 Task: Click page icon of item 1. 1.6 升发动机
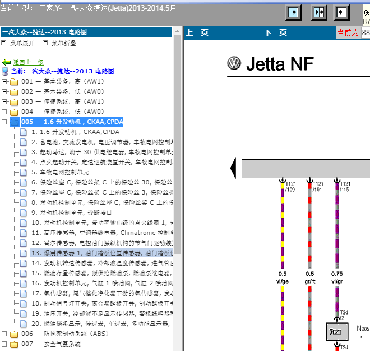[x=24, y=132]
